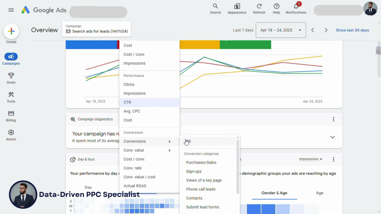Open the account profile avatar
The image size is (381, 214).
click(370, 9)
